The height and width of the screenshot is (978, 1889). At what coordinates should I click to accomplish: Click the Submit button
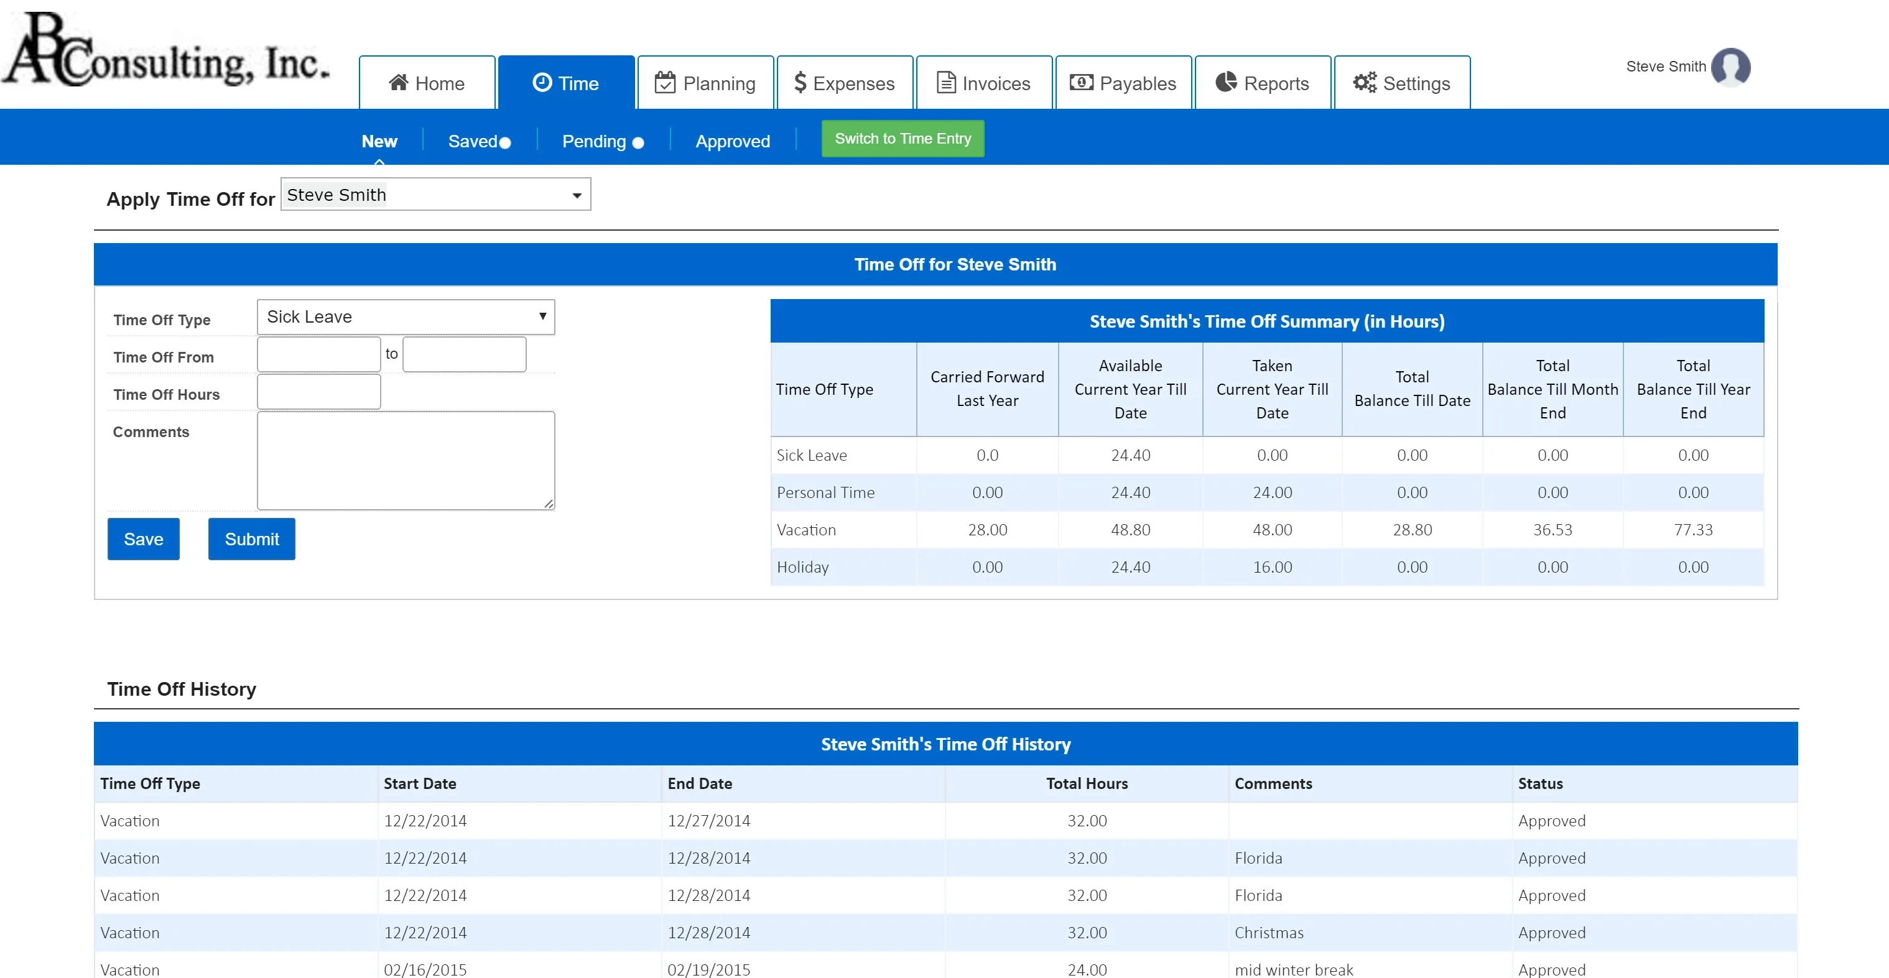(251, 540)
